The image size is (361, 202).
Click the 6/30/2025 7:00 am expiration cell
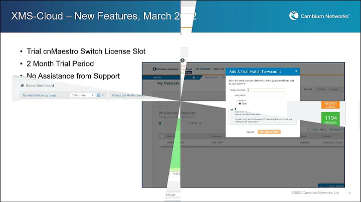[332, 142]
